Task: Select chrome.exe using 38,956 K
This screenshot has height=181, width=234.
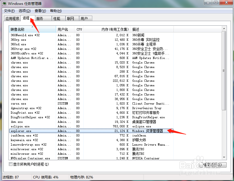Action: [91, 99]
